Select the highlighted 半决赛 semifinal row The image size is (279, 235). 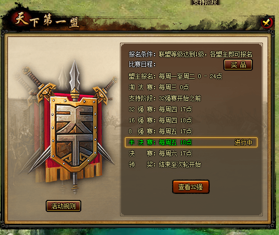(x=191, y=142)
